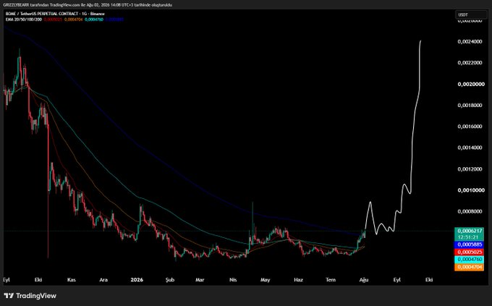Viewport: 492px width, 306px height.
Task: Click the cyan 0,0004760 tag on price axis
Action: tap(469, 260)
